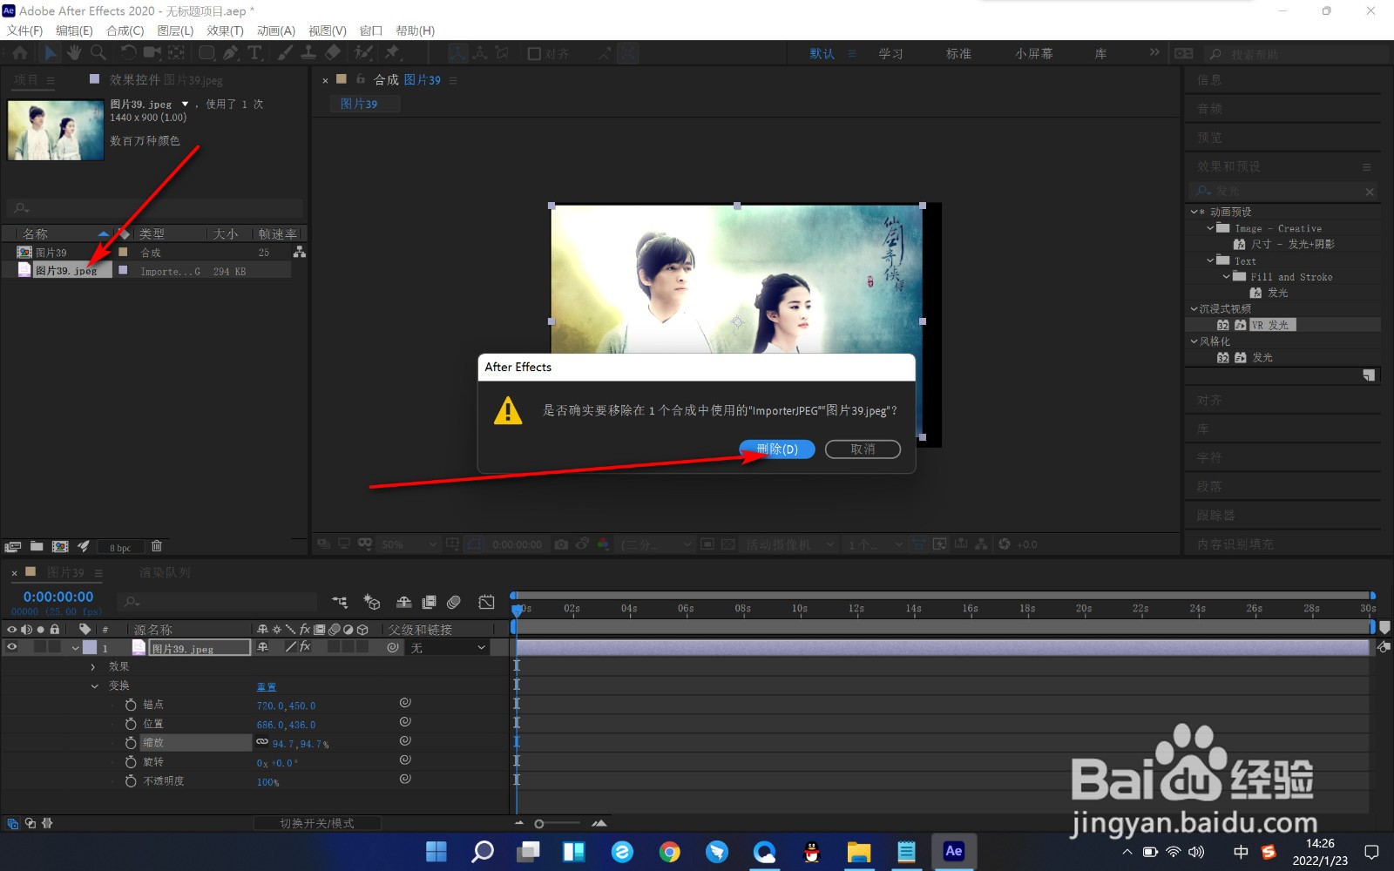Screen dimensions: 1394x871
Task: Click the Home icon in toolbar
Action: pyautogui.click(x=20, y=53)
